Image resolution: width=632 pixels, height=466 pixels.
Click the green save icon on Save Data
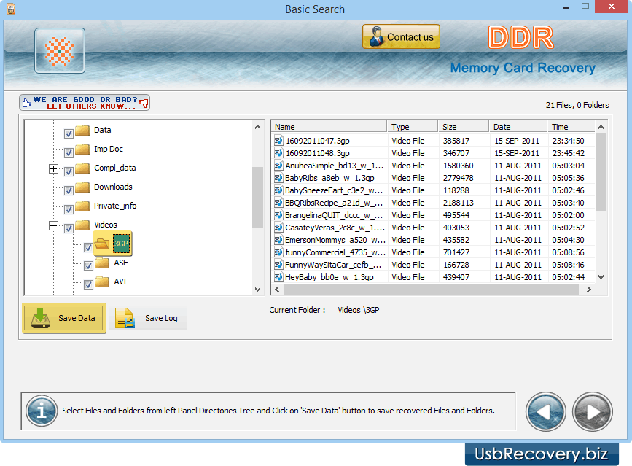pyautogui.click(x=39, y=317)
